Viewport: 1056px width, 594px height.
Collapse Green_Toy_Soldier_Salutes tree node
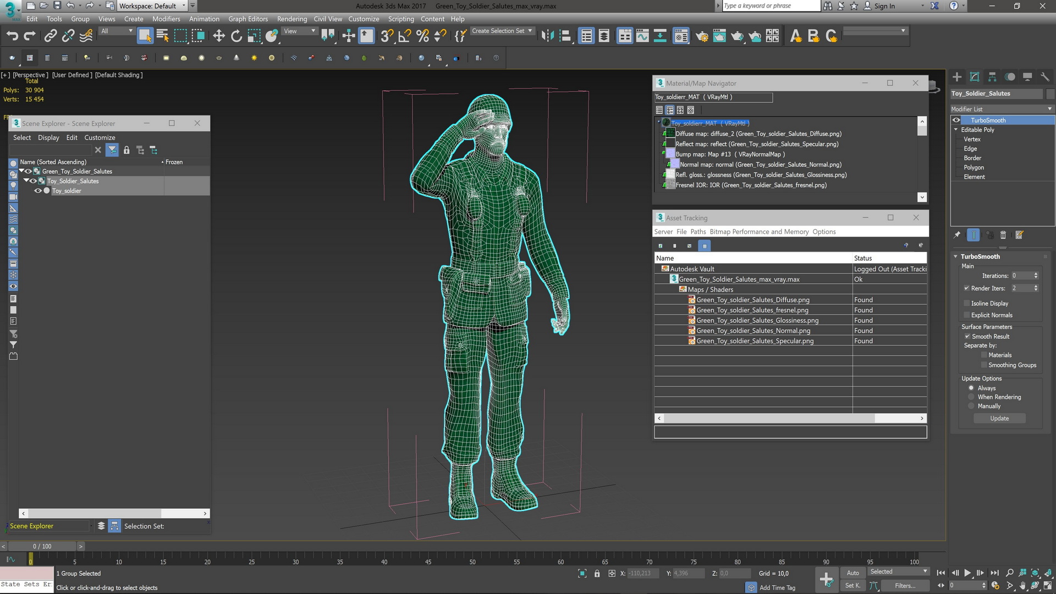22,172
